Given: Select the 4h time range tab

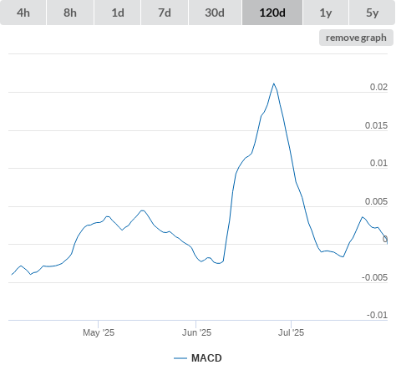Looking at the screenshot, I should tap(23, 13).
